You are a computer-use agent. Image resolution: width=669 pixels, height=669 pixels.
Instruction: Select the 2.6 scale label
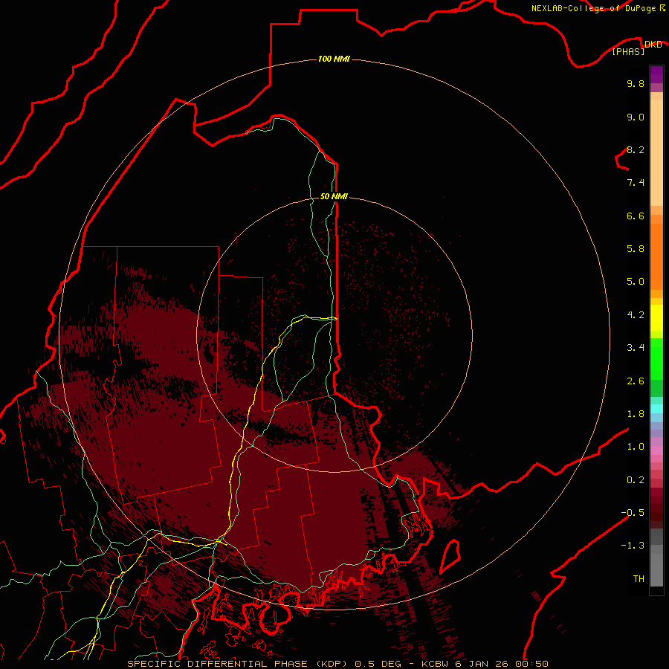pyautogui.click(x=636, y=381)
